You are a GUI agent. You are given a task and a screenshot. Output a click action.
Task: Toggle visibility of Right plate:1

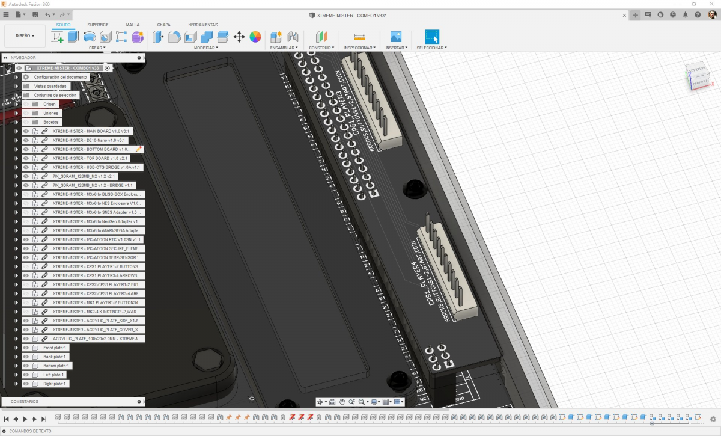coord(26,384)
